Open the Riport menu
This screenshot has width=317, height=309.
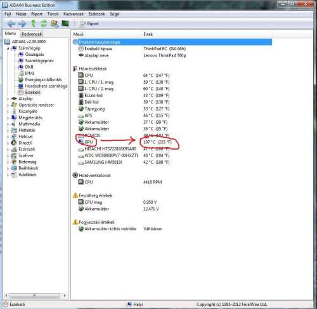tap(37, 14)
